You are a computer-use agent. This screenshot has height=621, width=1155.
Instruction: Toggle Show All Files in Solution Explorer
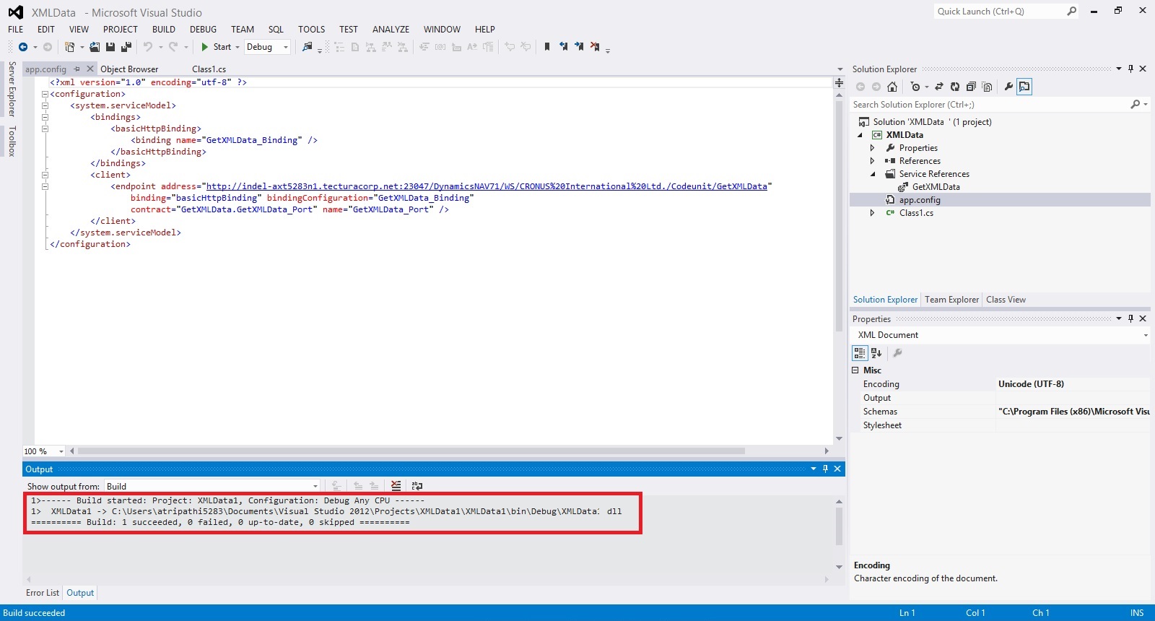[988, 87]
